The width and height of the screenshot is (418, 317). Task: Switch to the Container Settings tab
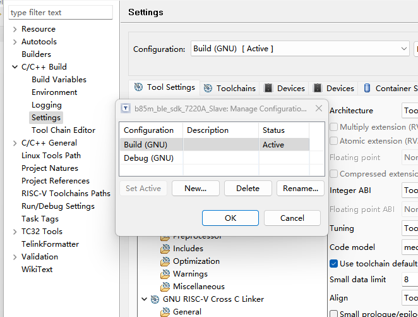coord(389,88)
